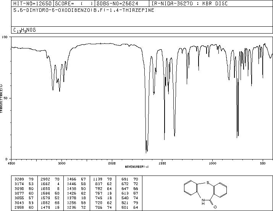The height and width of the screenshot is (211, 273).
Task: Select peak value 1650 in table
Action: [x=45, y=188]
